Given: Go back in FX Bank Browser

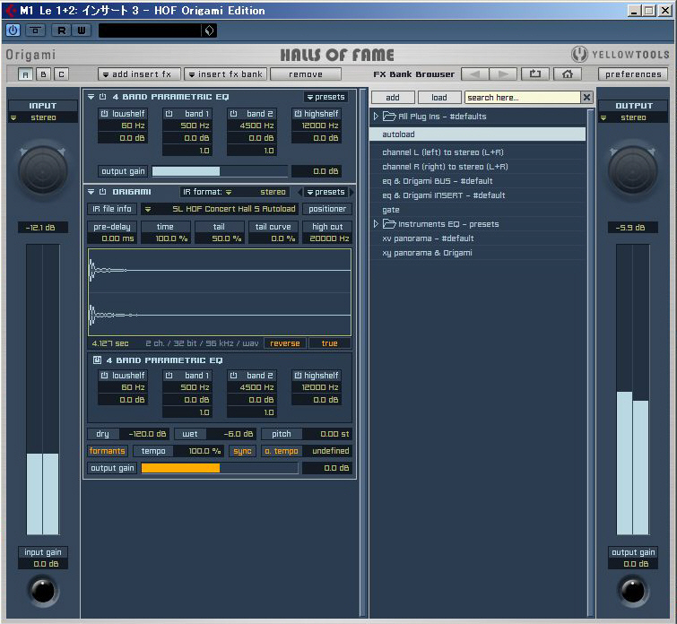Looking at the screenshot, I should click(x=475, y=74).
